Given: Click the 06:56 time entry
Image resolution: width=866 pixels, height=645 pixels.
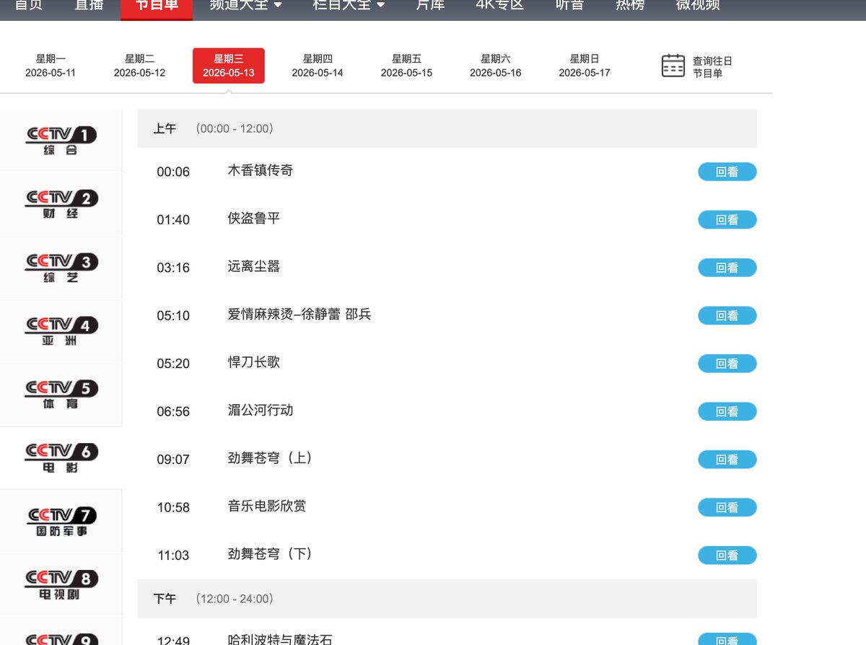Looking at the screenshot, I should coord(173,412).
